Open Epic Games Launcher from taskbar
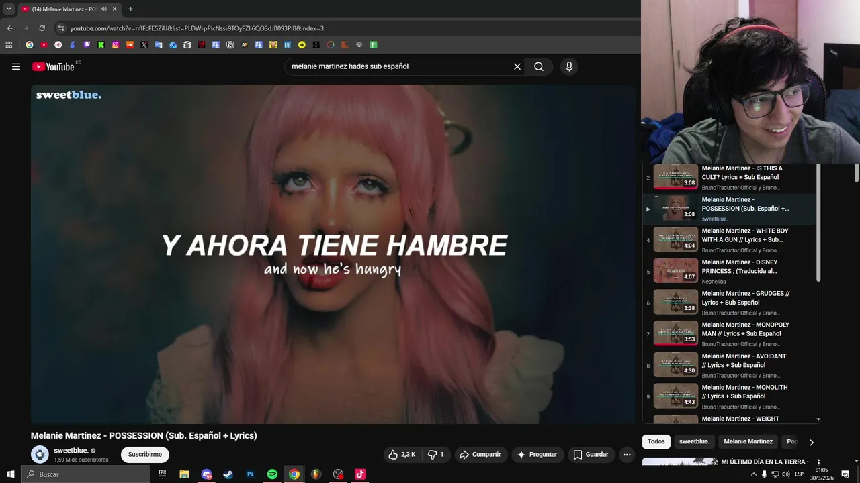Image resolution: width=860 pixels, height=483 pixels. 162,474
